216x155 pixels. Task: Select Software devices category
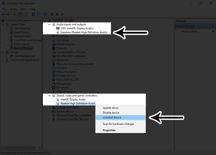(66, 92)
